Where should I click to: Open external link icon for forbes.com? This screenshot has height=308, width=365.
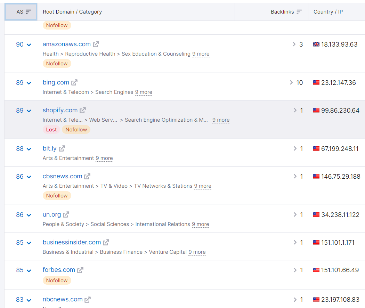tap(80, 270)
